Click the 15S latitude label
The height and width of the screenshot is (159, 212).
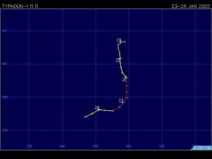[x=4, y=64]
